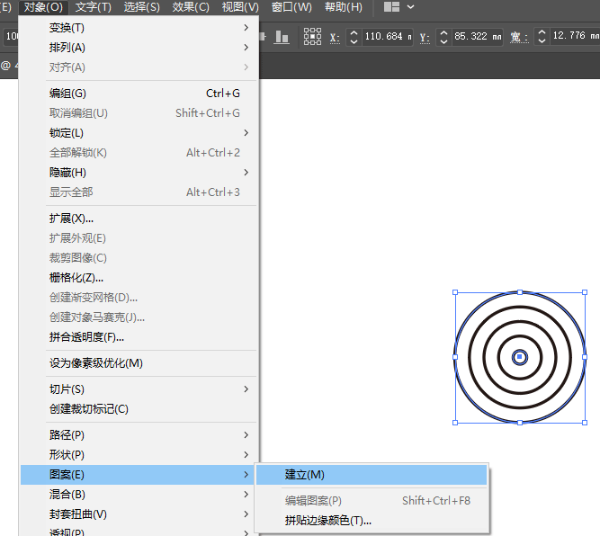Click the vertical bottom align icon

[x=282, y=37]
